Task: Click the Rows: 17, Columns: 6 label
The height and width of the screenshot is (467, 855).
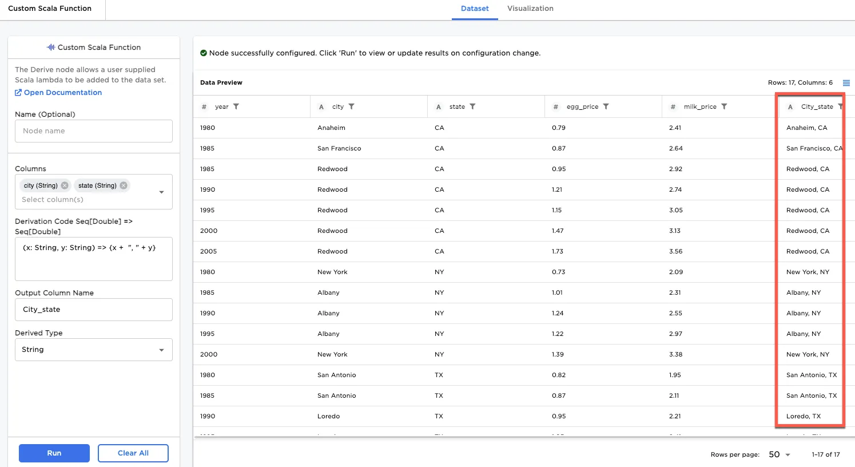Action: click(x=800, y=83)
